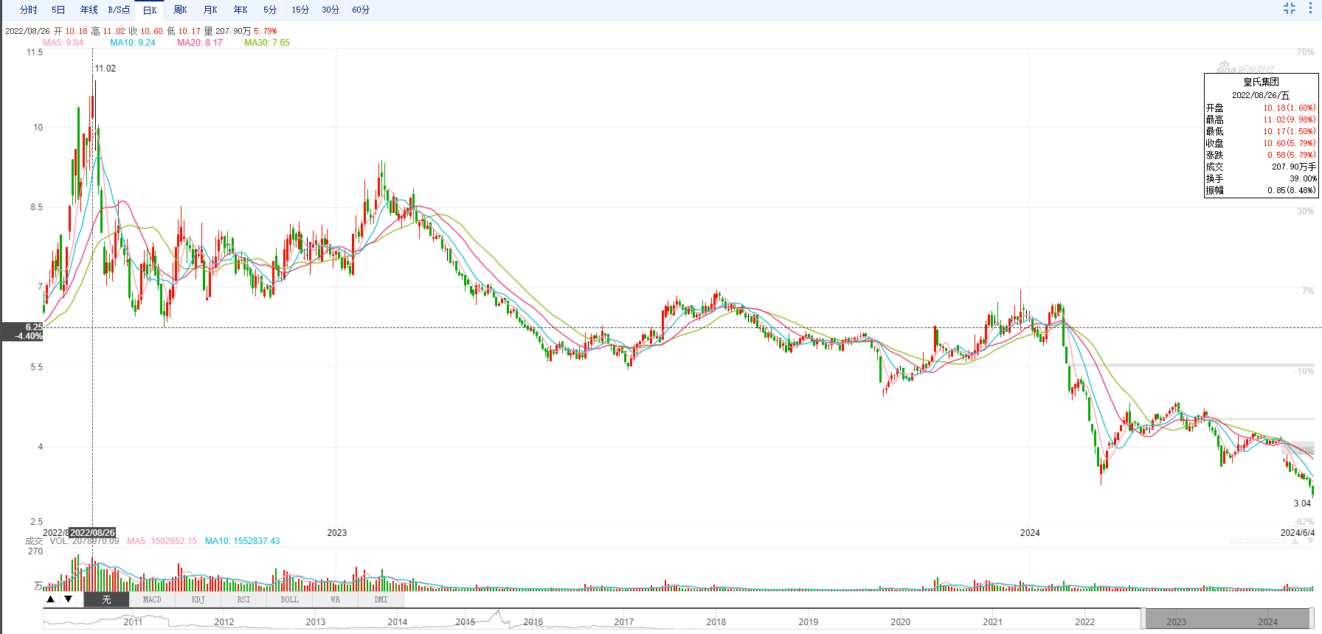Show the 60分 minute chart

pyautogui.click(x=361, y=10)
